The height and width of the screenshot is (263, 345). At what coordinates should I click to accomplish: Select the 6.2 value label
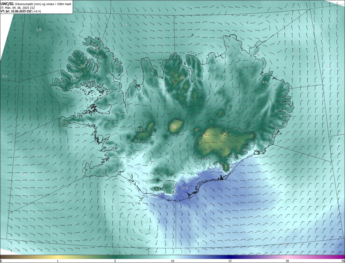[5, 76]
